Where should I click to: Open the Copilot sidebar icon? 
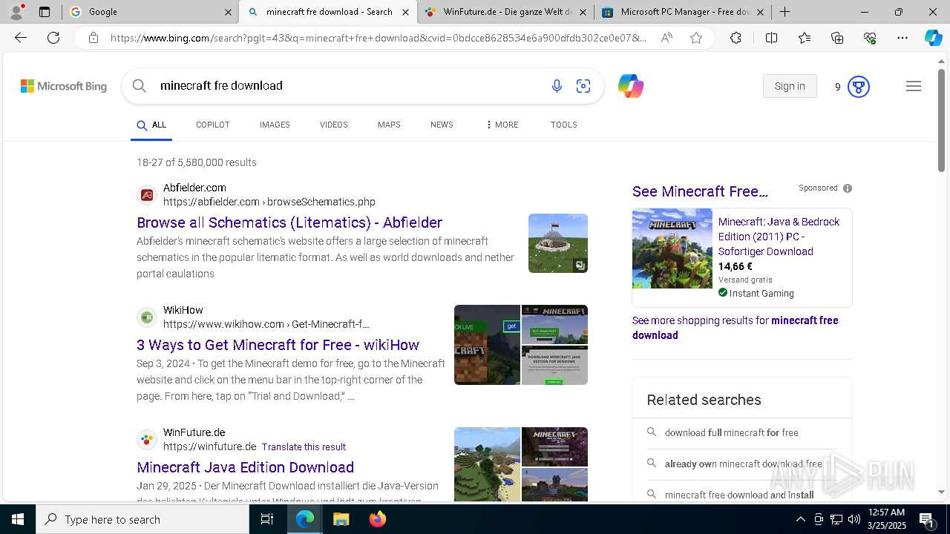(x=933, y=38)
